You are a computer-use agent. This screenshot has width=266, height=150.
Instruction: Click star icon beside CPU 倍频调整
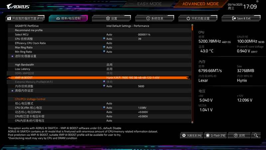pos(104,39)
